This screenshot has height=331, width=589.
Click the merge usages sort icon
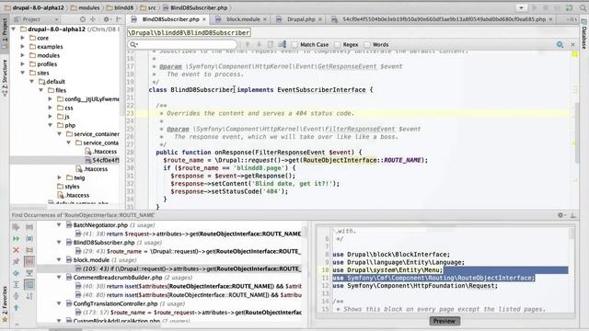(29, 296)
